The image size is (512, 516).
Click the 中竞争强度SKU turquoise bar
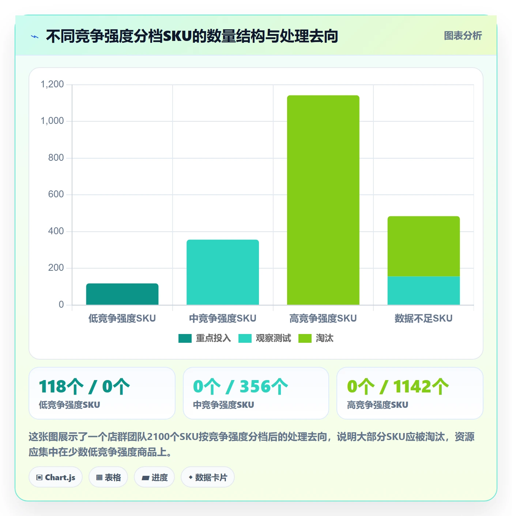click(x=223, y=272)
